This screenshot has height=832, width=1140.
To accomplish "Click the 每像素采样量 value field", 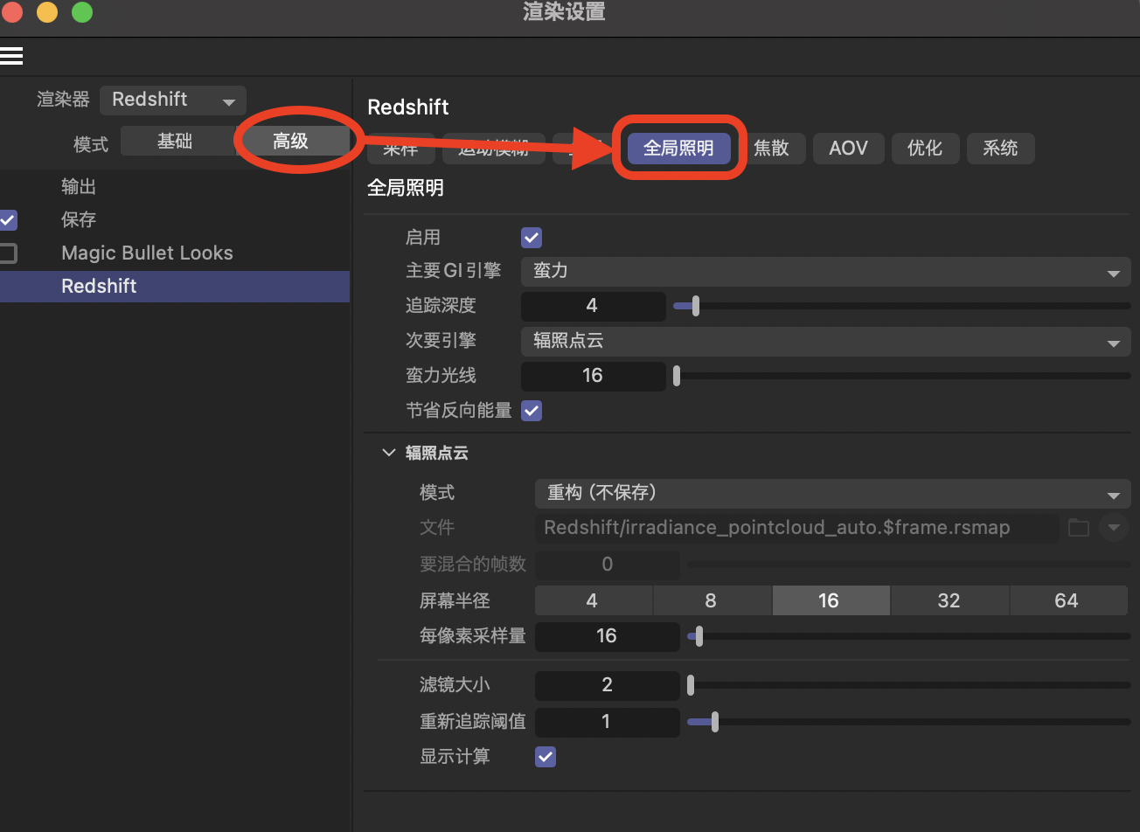I will click(x=607, y=636).
